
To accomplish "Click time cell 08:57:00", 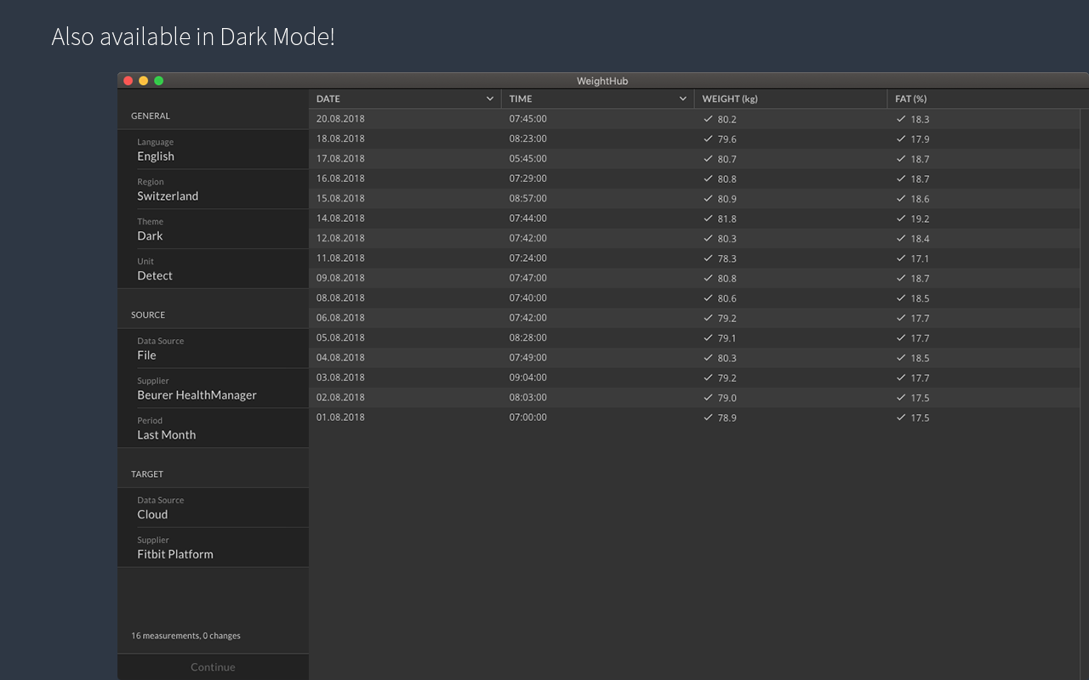I will [x=528, y=198].
